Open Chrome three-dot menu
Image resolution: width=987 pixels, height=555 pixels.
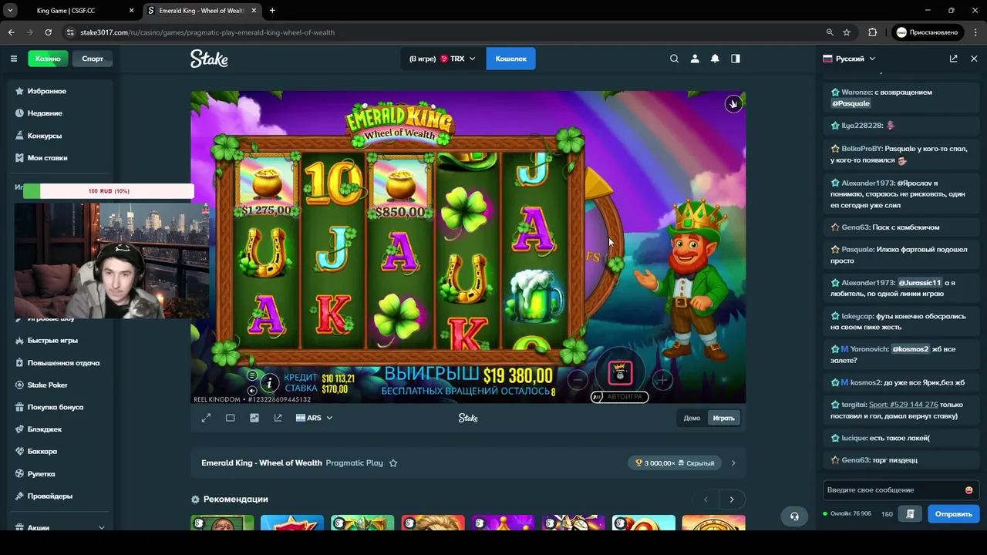click(x=975, y=32)
